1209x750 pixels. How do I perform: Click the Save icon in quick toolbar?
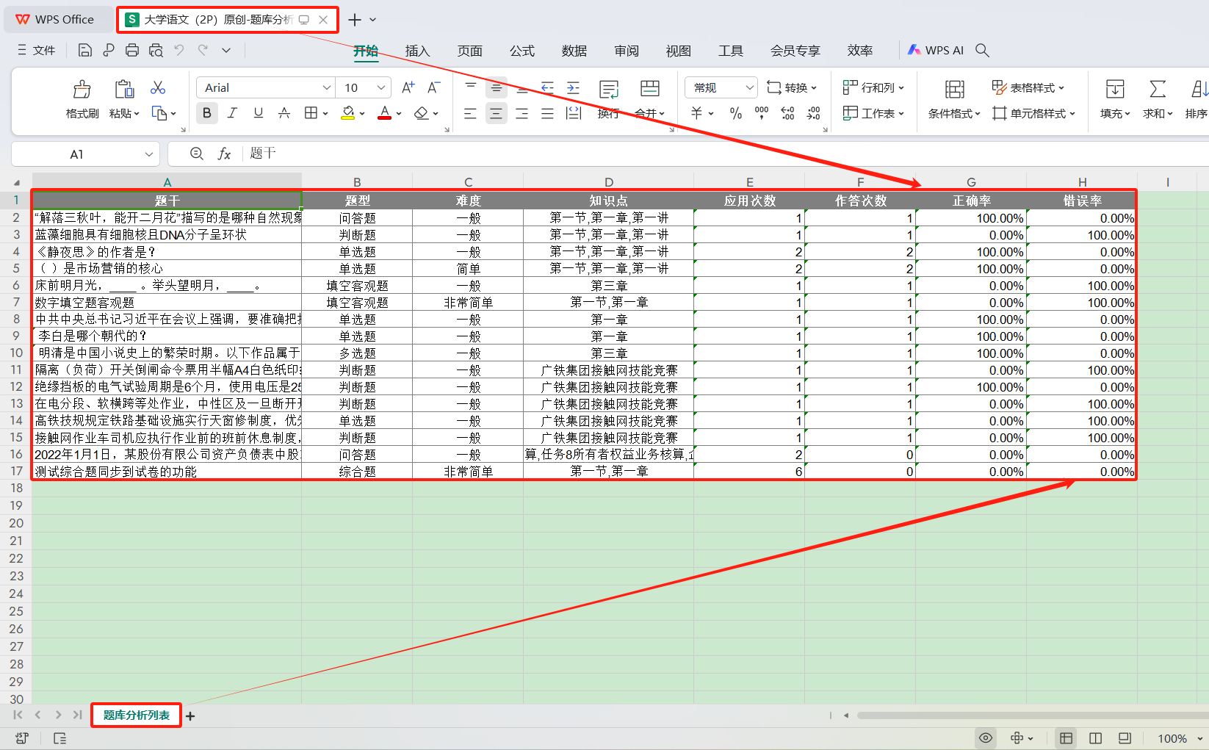[x=85, y=50]
